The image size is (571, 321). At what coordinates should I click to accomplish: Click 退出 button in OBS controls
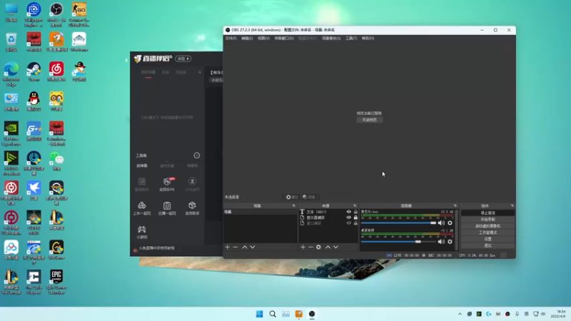[488, 245]
